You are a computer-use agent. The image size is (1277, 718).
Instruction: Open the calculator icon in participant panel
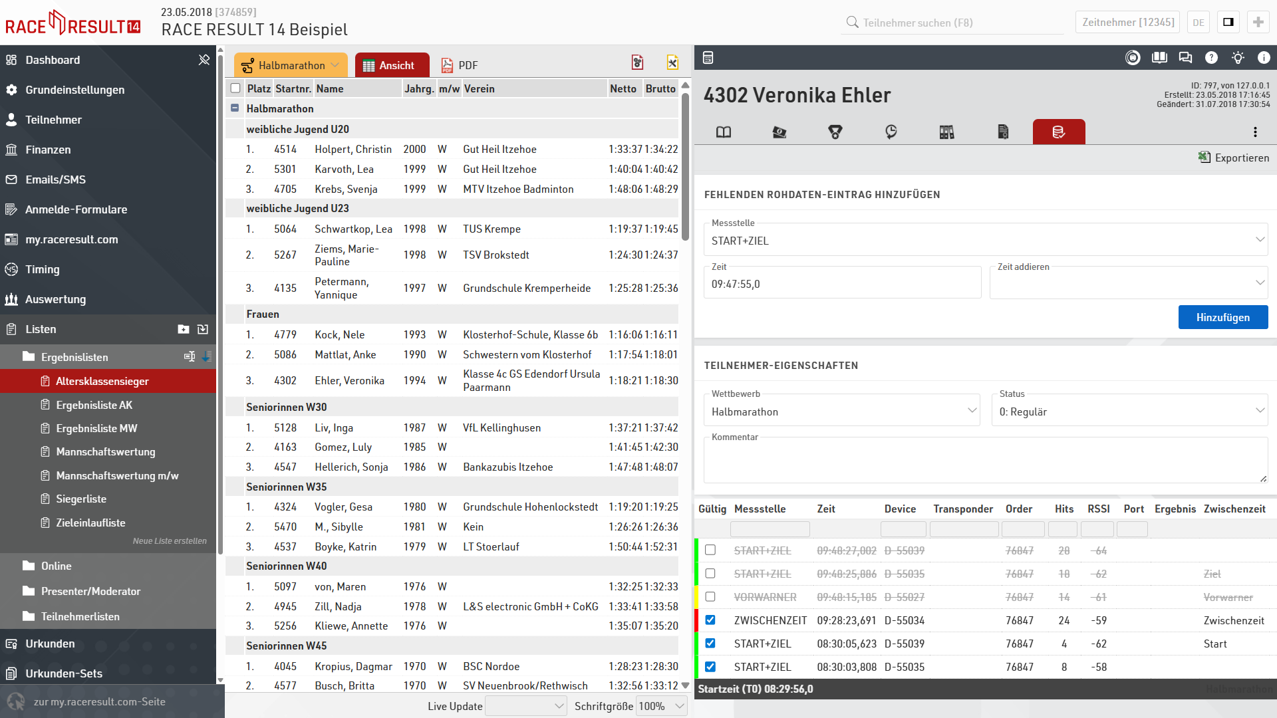point(708,58)
